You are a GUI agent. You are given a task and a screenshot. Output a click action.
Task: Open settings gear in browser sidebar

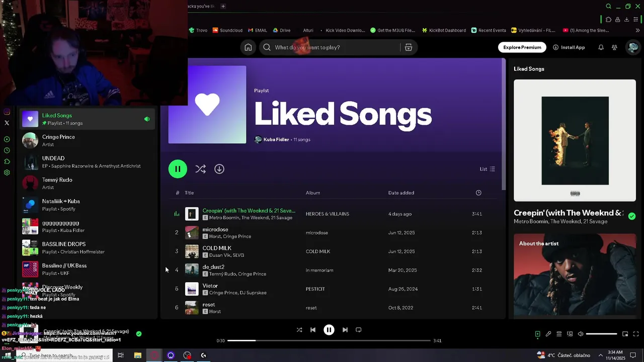point(7,172)
